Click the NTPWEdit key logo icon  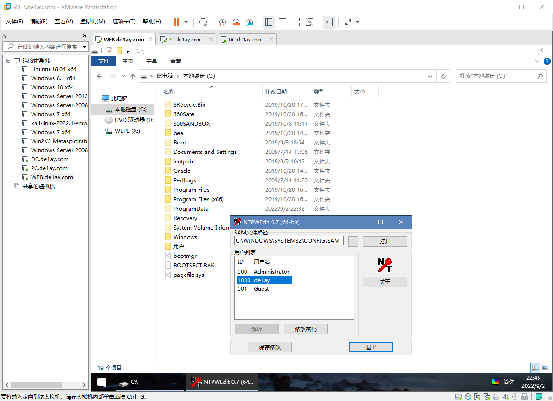coord(385,265)
